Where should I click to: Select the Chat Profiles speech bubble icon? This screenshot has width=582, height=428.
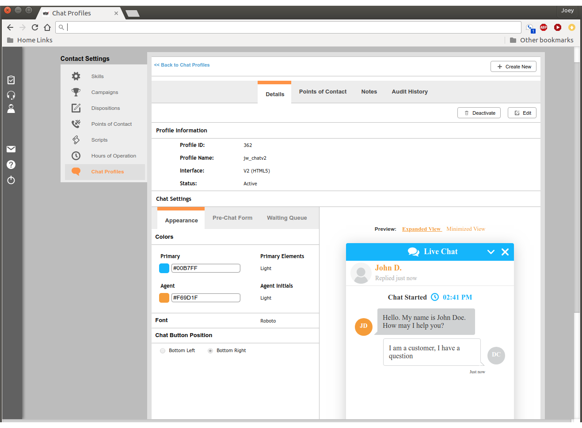(x=76, y=171)
